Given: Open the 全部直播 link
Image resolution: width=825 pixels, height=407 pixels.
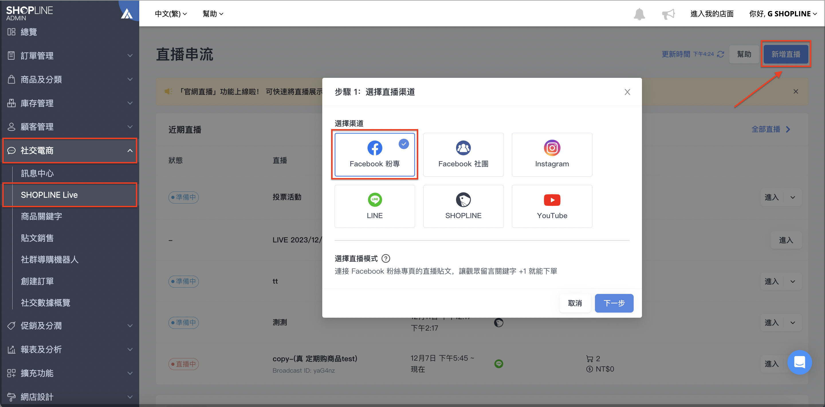Looking at the screenshot, I should [771, 129].
